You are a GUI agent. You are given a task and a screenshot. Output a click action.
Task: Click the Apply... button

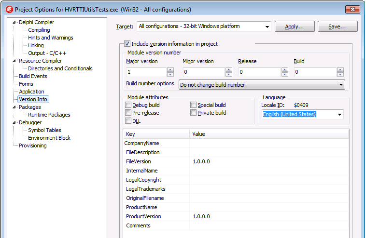tap(295, 26)
